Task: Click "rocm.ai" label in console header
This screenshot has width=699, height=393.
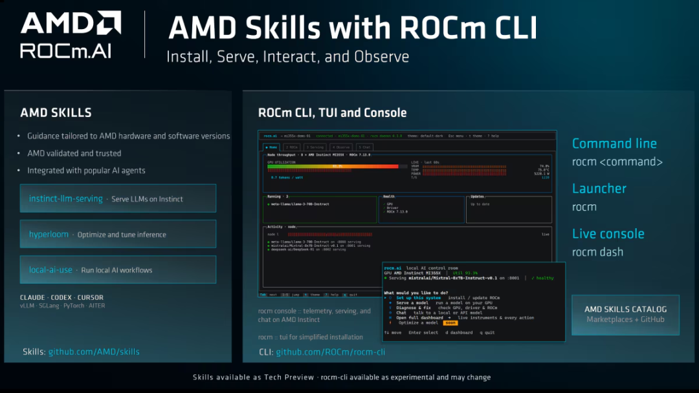Action: pos(270,136)
